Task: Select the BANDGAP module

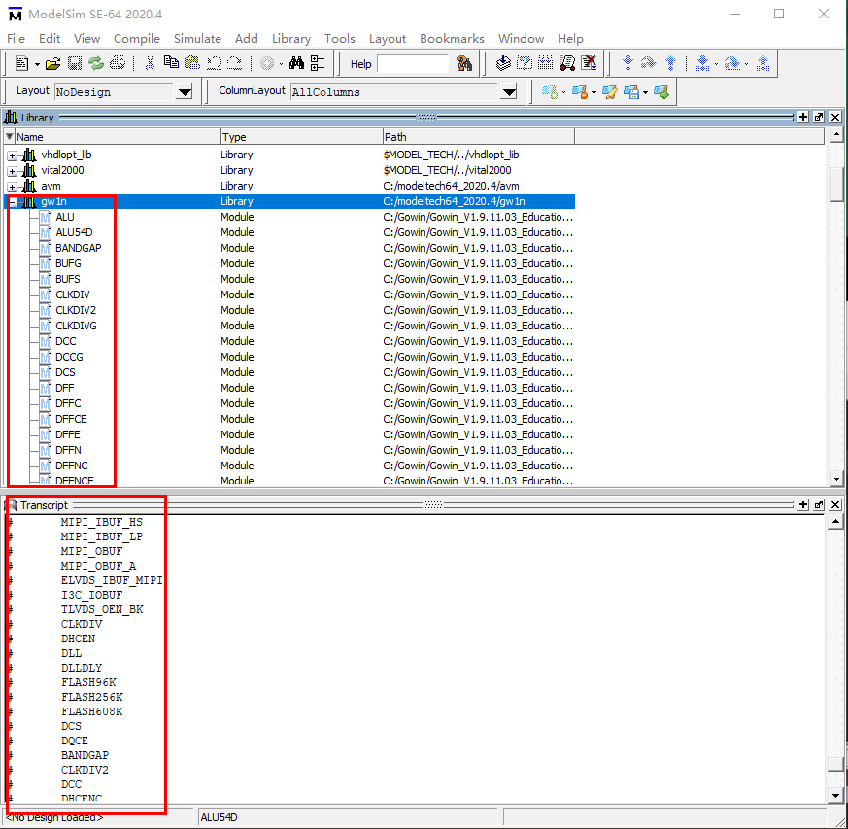Action: 79,248
